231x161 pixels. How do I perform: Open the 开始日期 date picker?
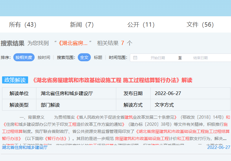point(158,58)
